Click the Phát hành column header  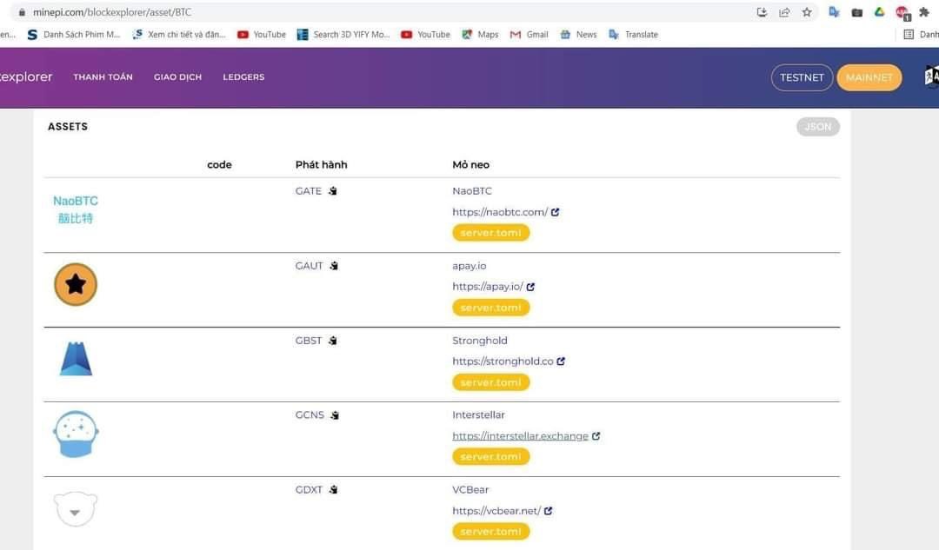pyautogui.click(x=321, y=164)
